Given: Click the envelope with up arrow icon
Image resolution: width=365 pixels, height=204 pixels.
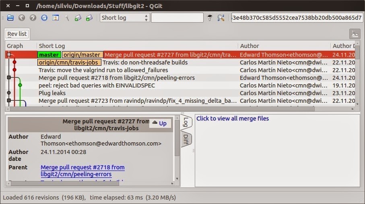Looking at the screenshot, I should (78, 18).
